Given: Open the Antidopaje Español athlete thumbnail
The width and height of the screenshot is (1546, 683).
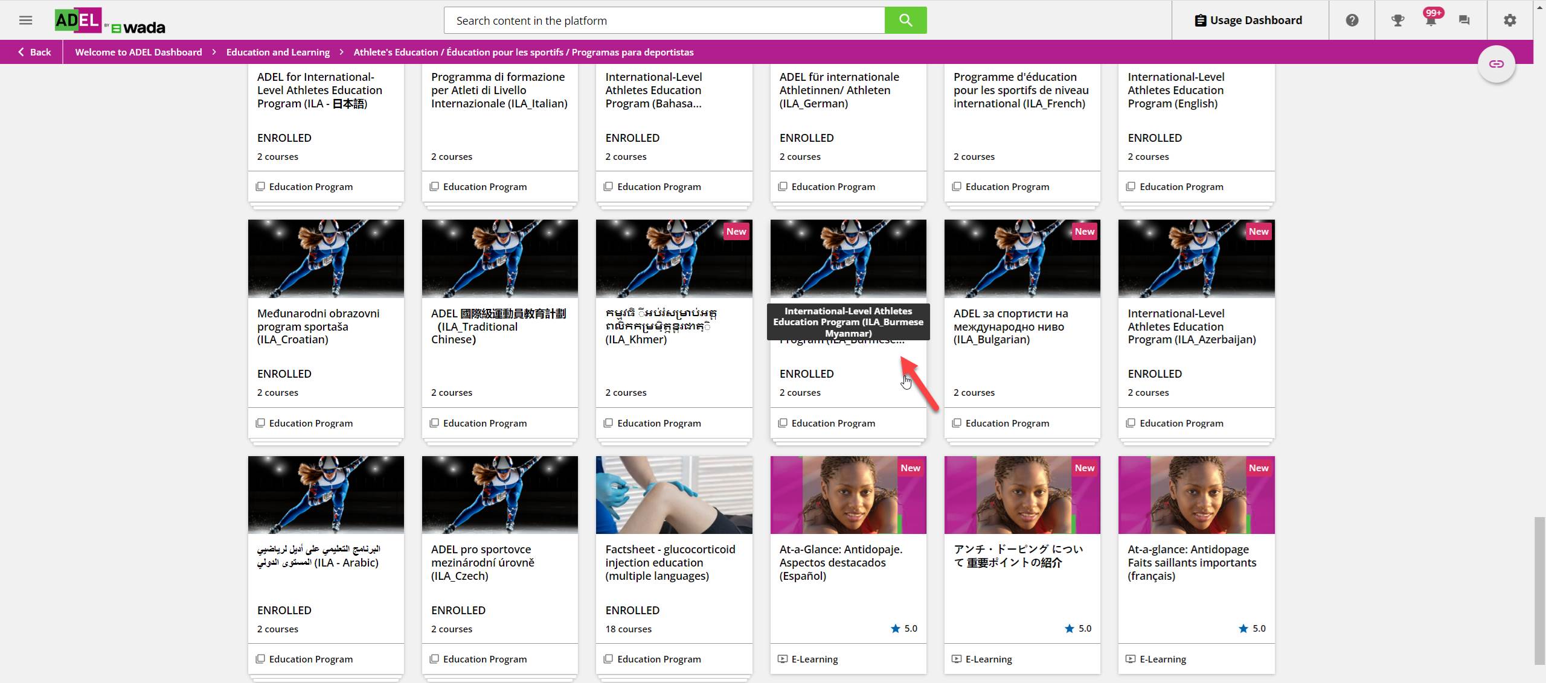Looking at the screenshot, I should click(848, 495).
